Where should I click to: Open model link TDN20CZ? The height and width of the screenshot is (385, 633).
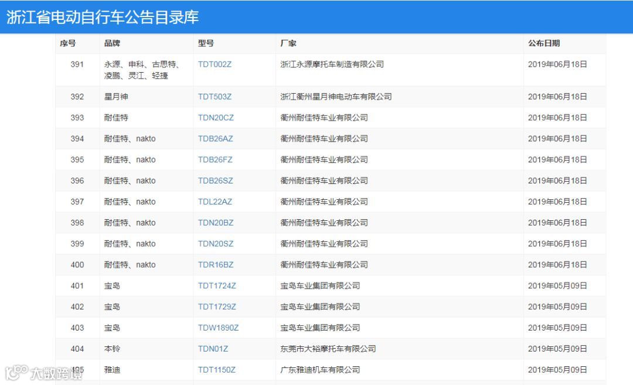coord(216,117)
